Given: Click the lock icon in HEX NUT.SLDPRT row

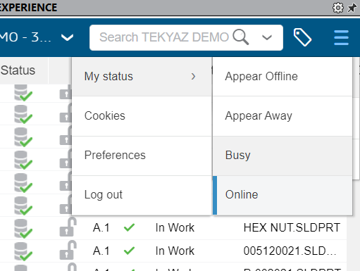Looking at the screenshot, I should [x=68, y=227].
